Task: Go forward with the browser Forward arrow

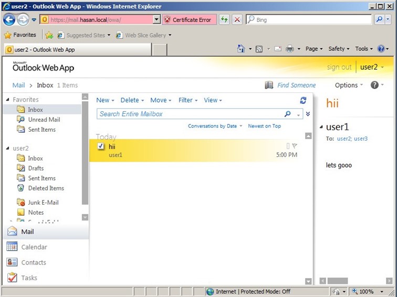Action: [23, 20]
